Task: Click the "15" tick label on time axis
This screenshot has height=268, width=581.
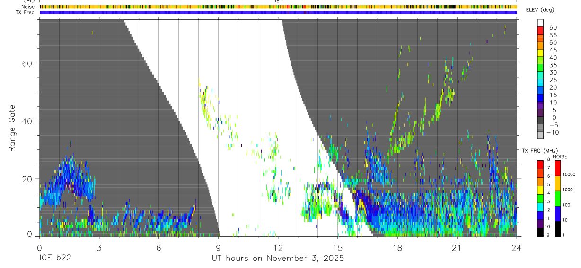Action: pyautogui.click(x=337, y=248)
